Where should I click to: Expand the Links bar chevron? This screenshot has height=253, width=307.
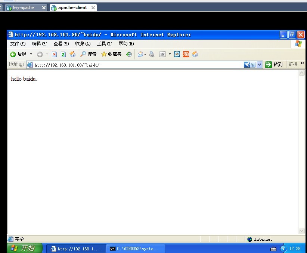[303, 63]
